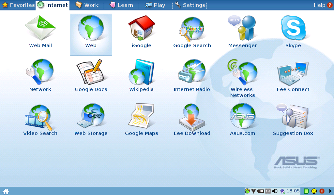Open the Settings tab
Viewport: 334px width, 195px height.
190,5
